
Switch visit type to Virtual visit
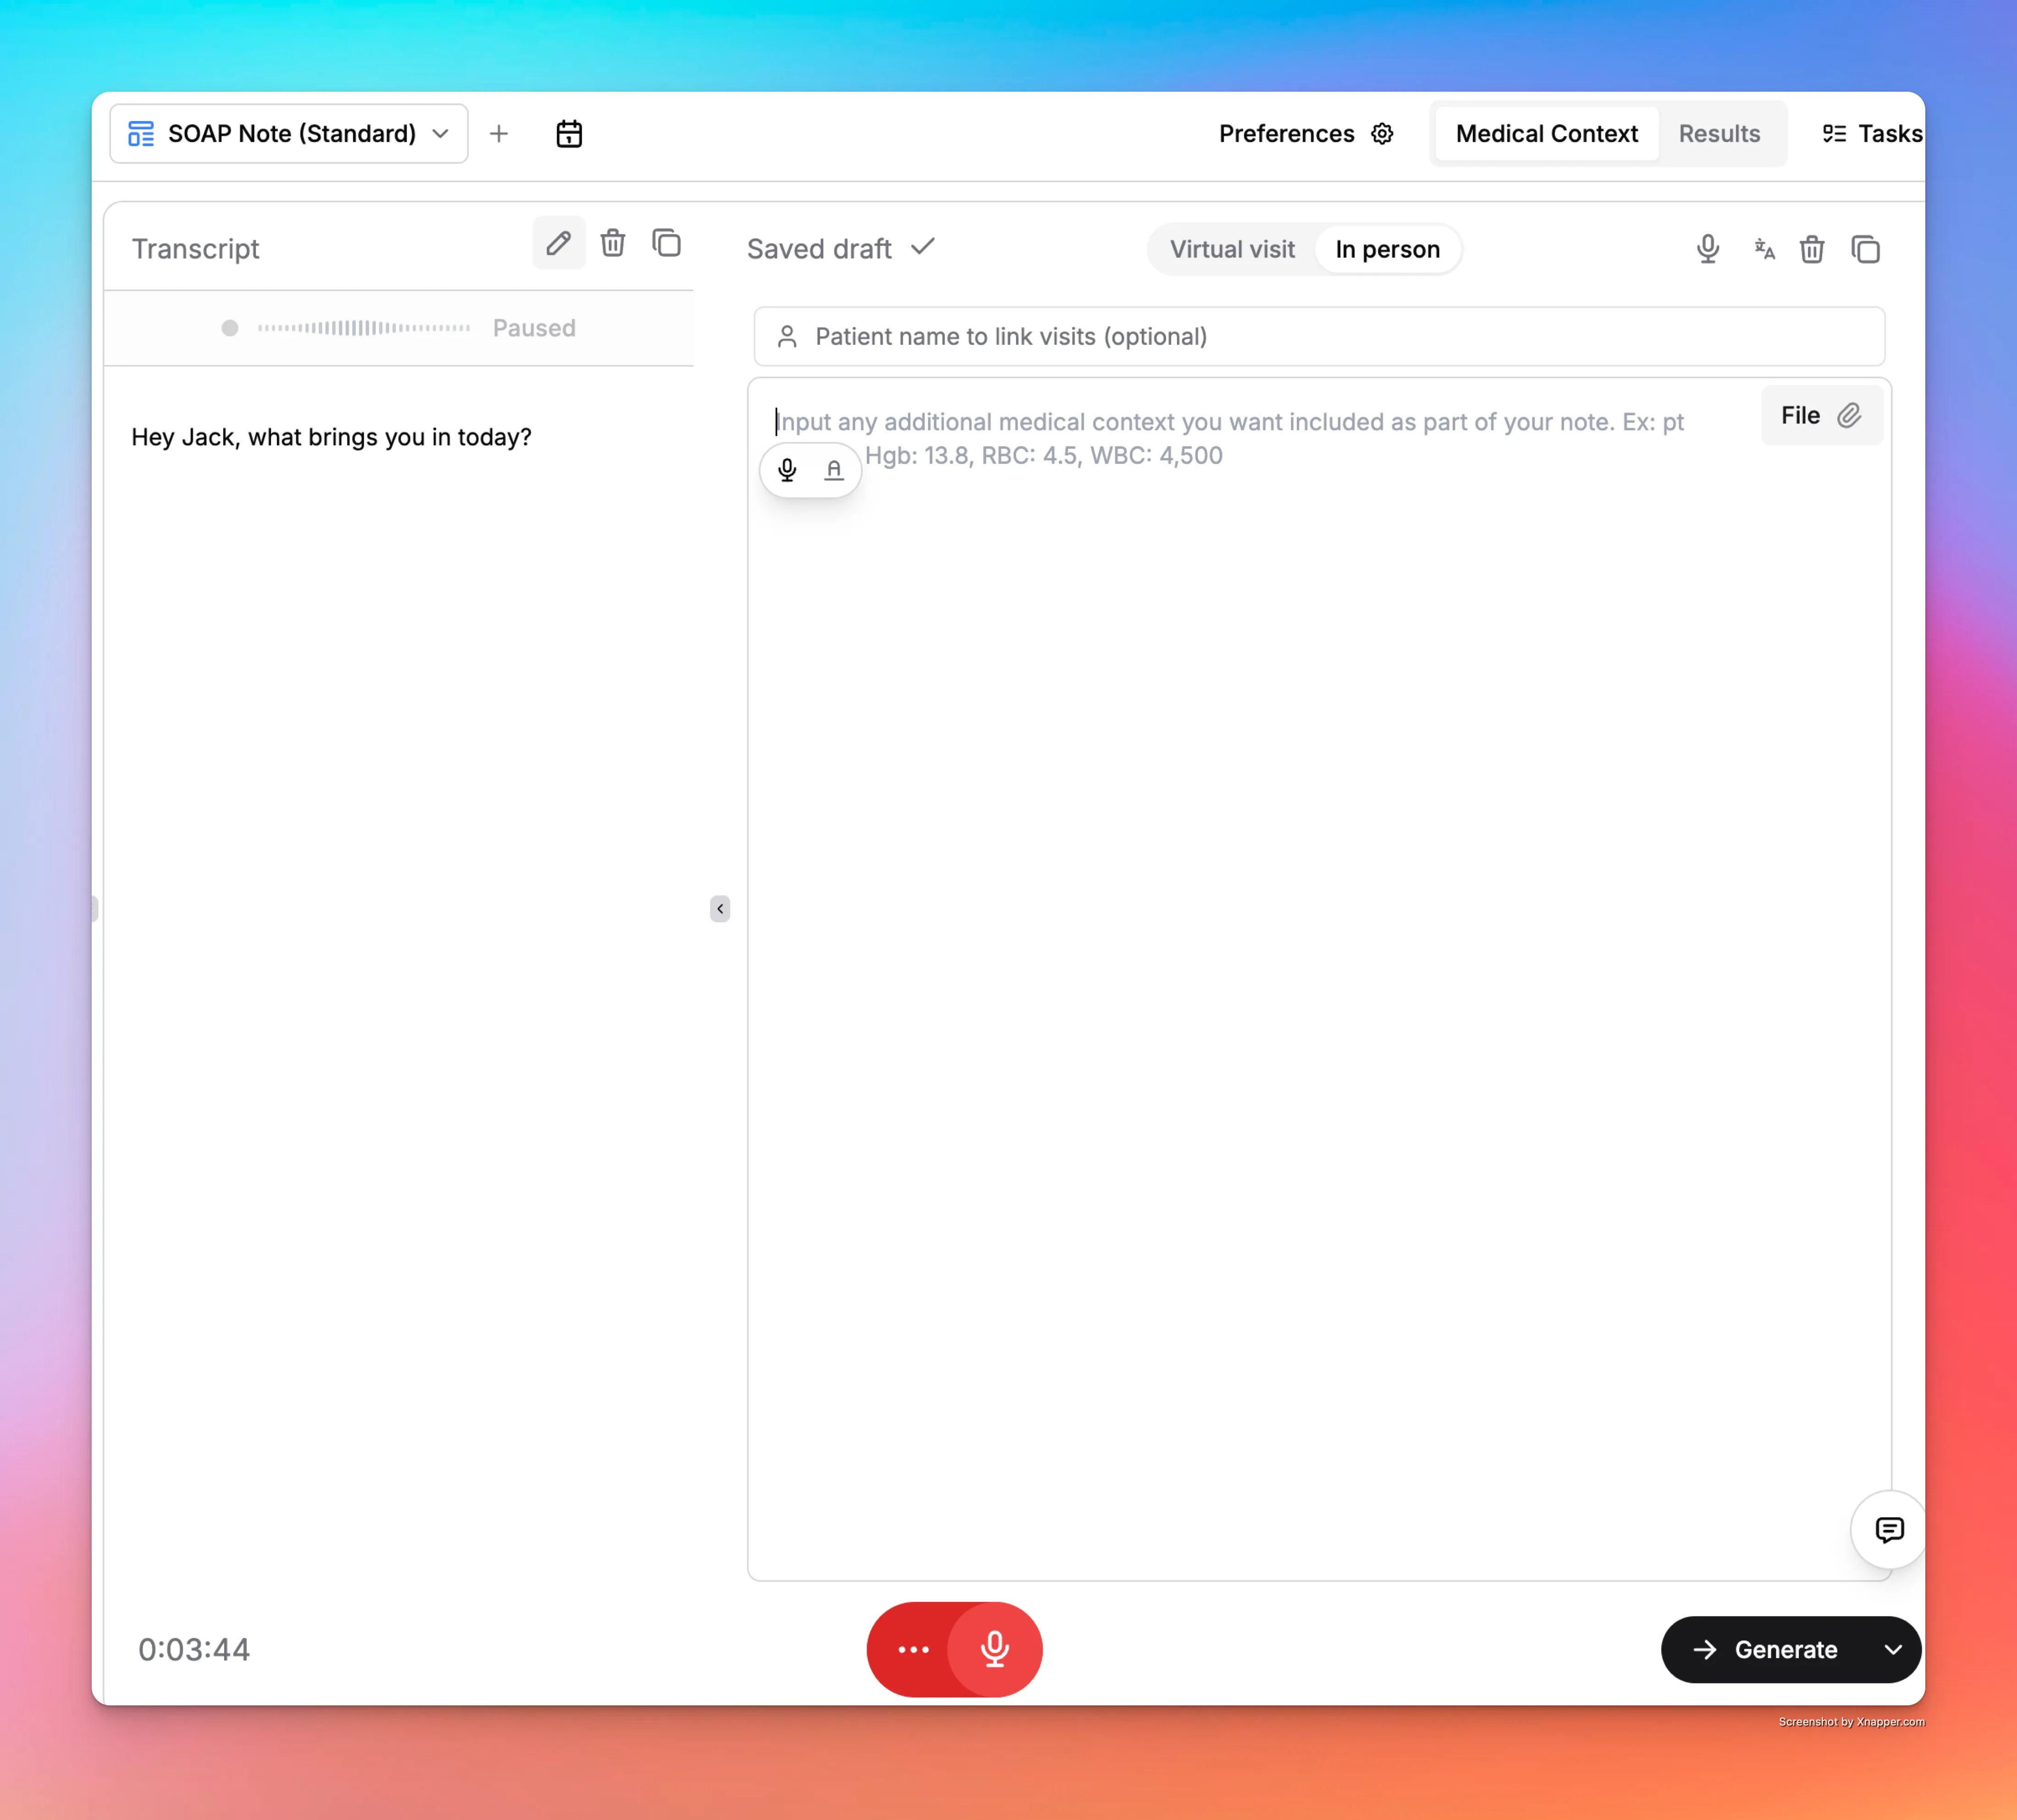pos(1232,249)
